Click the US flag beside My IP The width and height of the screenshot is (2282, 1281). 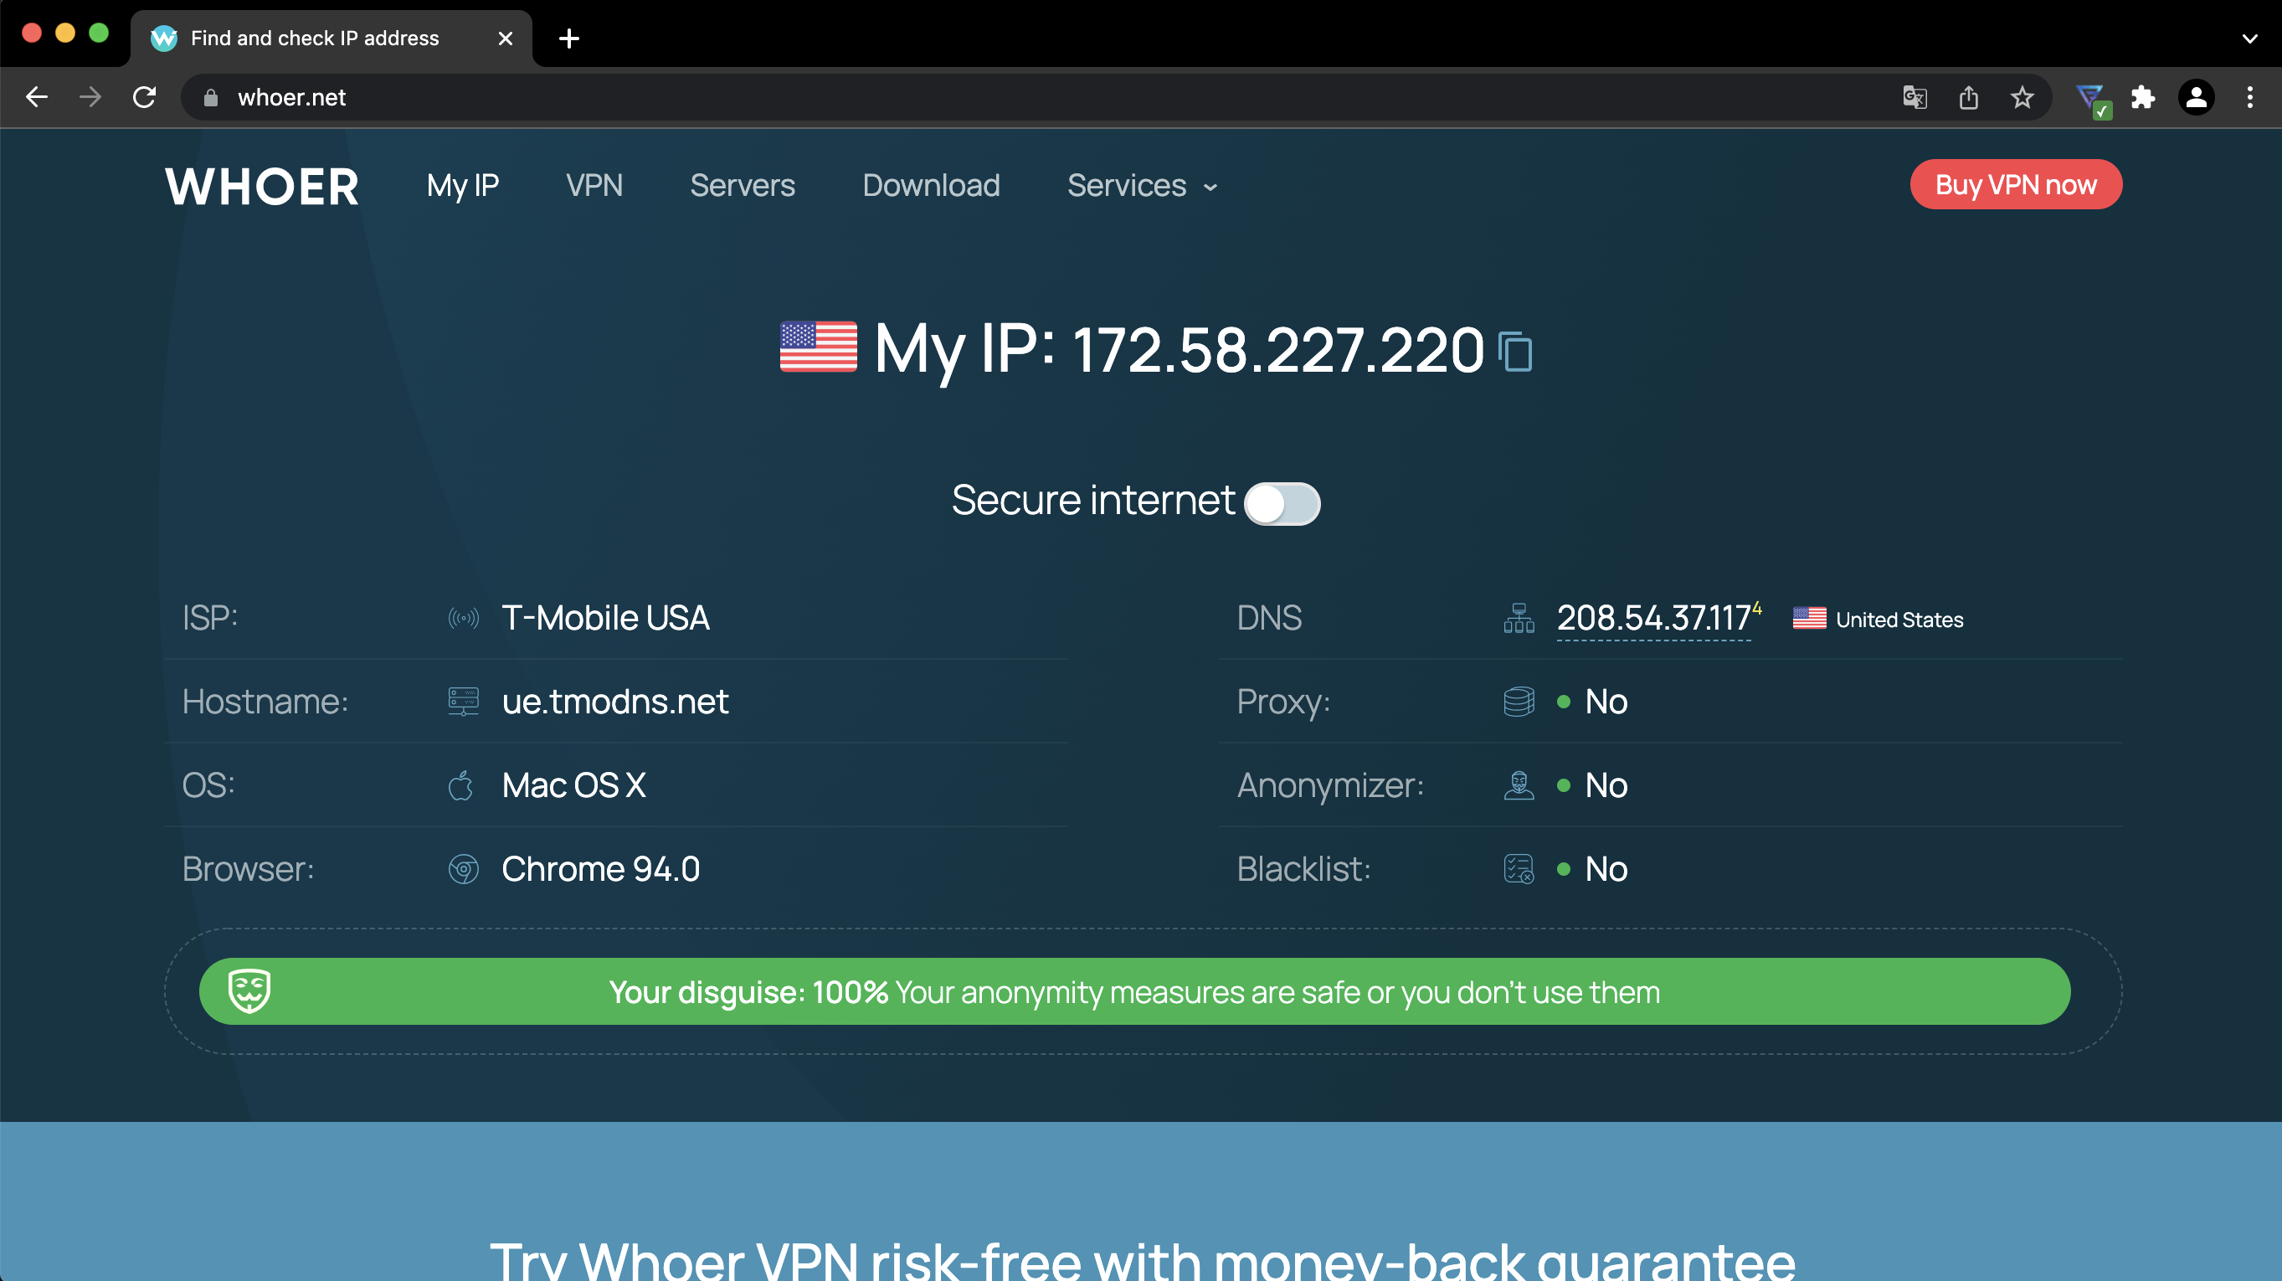(818, 347)
